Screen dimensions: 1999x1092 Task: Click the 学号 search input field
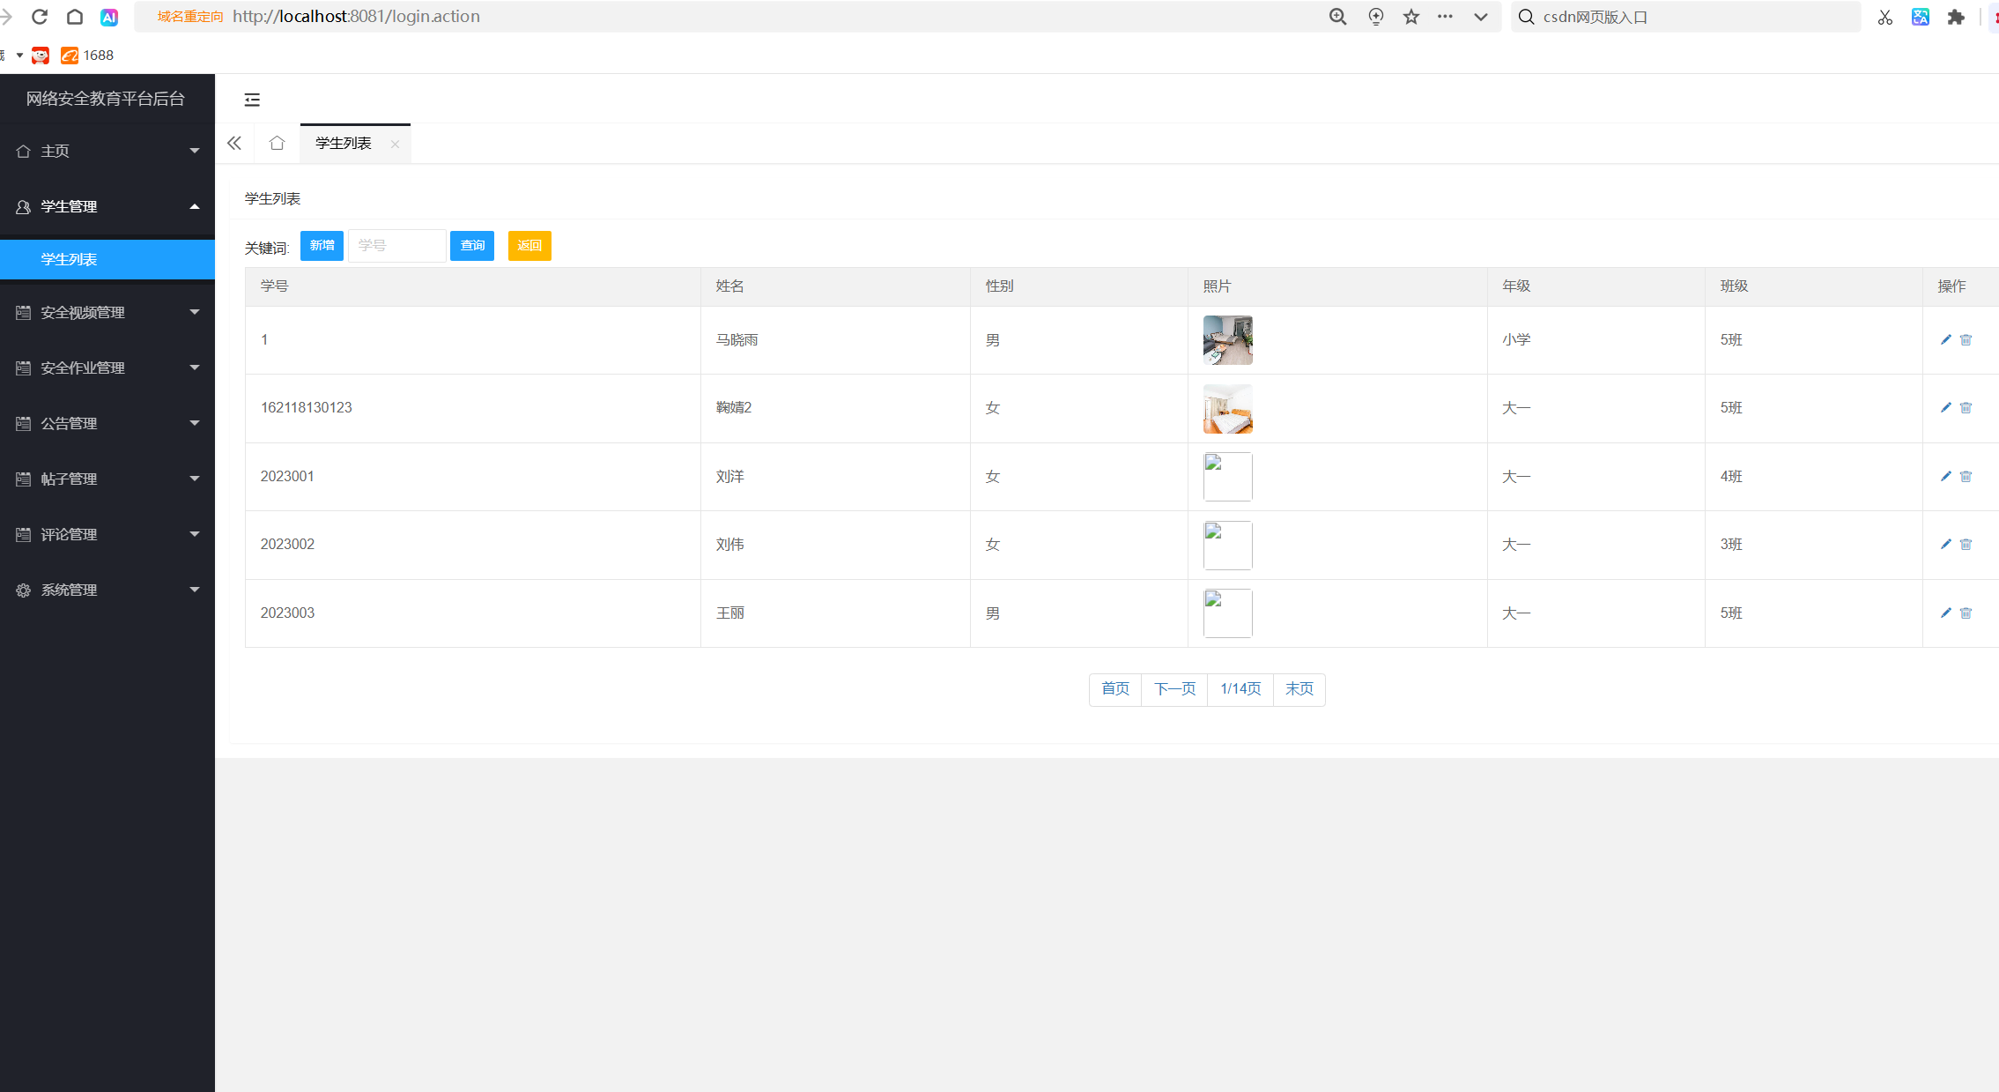[396, 246]
